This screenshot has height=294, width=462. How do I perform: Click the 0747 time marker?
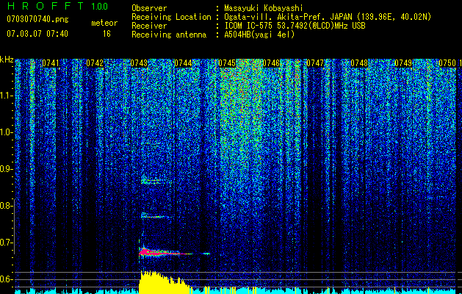point(315,63)
